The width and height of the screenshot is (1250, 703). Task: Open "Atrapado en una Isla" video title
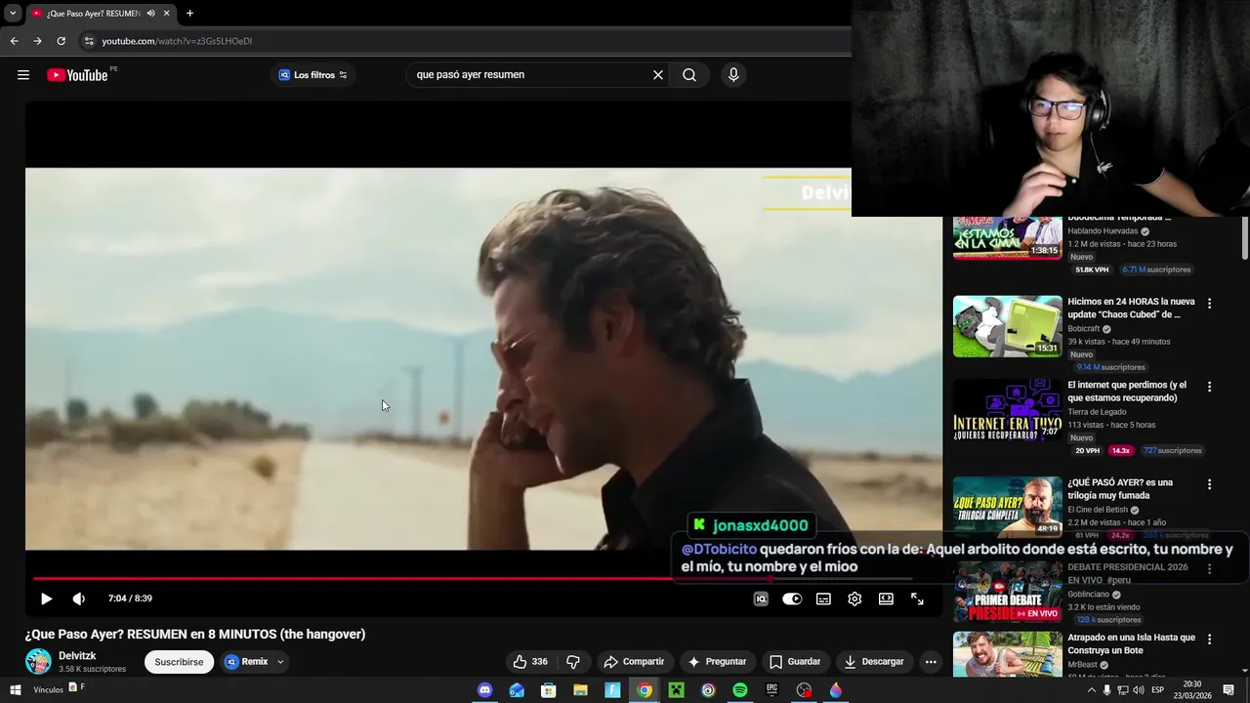coord(1131,643)
